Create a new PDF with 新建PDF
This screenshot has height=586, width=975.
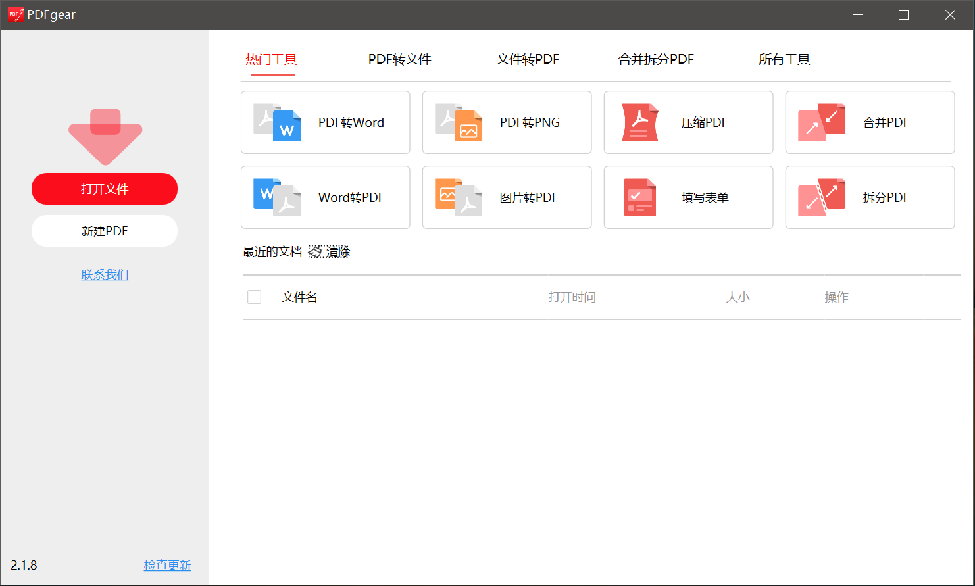coord(104,230)
